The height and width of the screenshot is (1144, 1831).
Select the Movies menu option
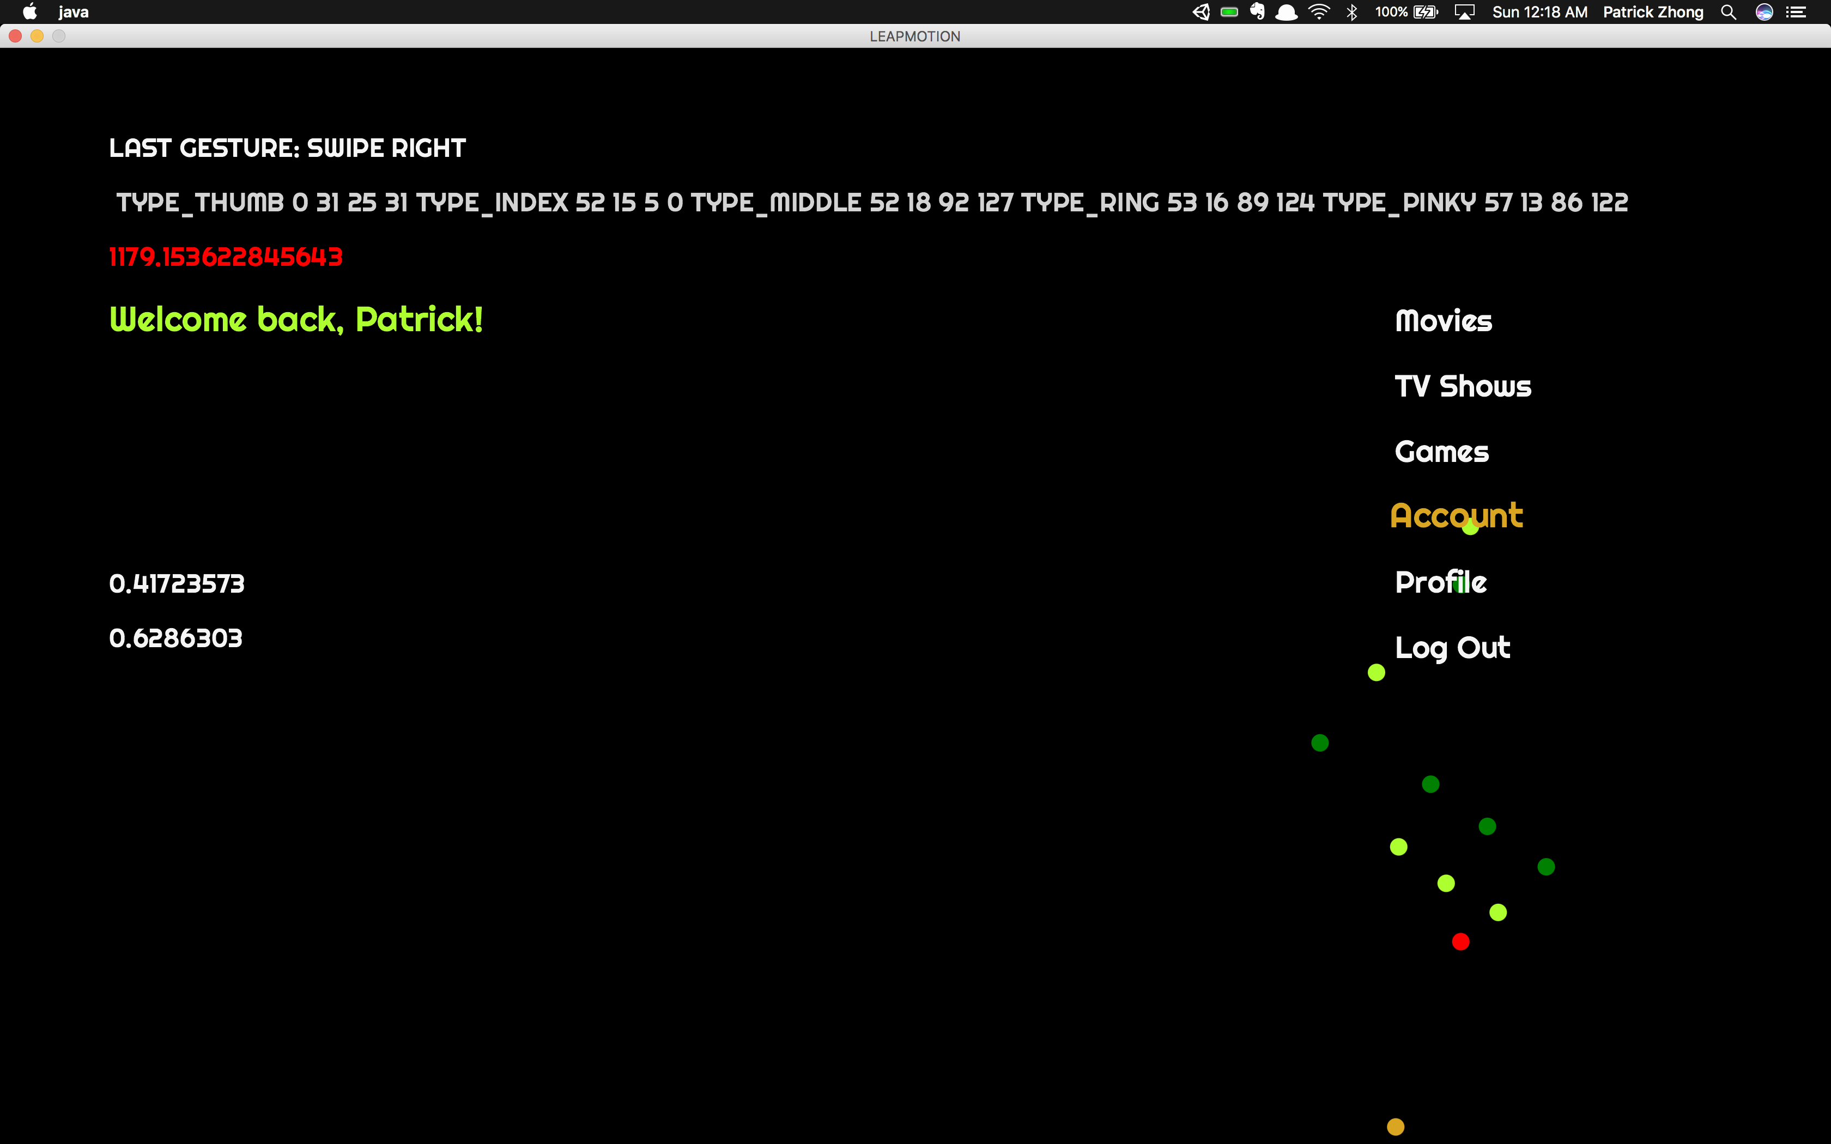tap(1443, 321)
